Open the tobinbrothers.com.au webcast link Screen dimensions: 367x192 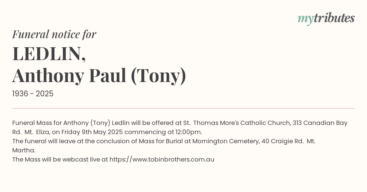coord(162,159)
